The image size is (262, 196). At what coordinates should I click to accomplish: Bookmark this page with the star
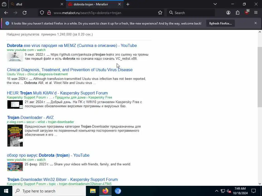[x=160, y=13]
